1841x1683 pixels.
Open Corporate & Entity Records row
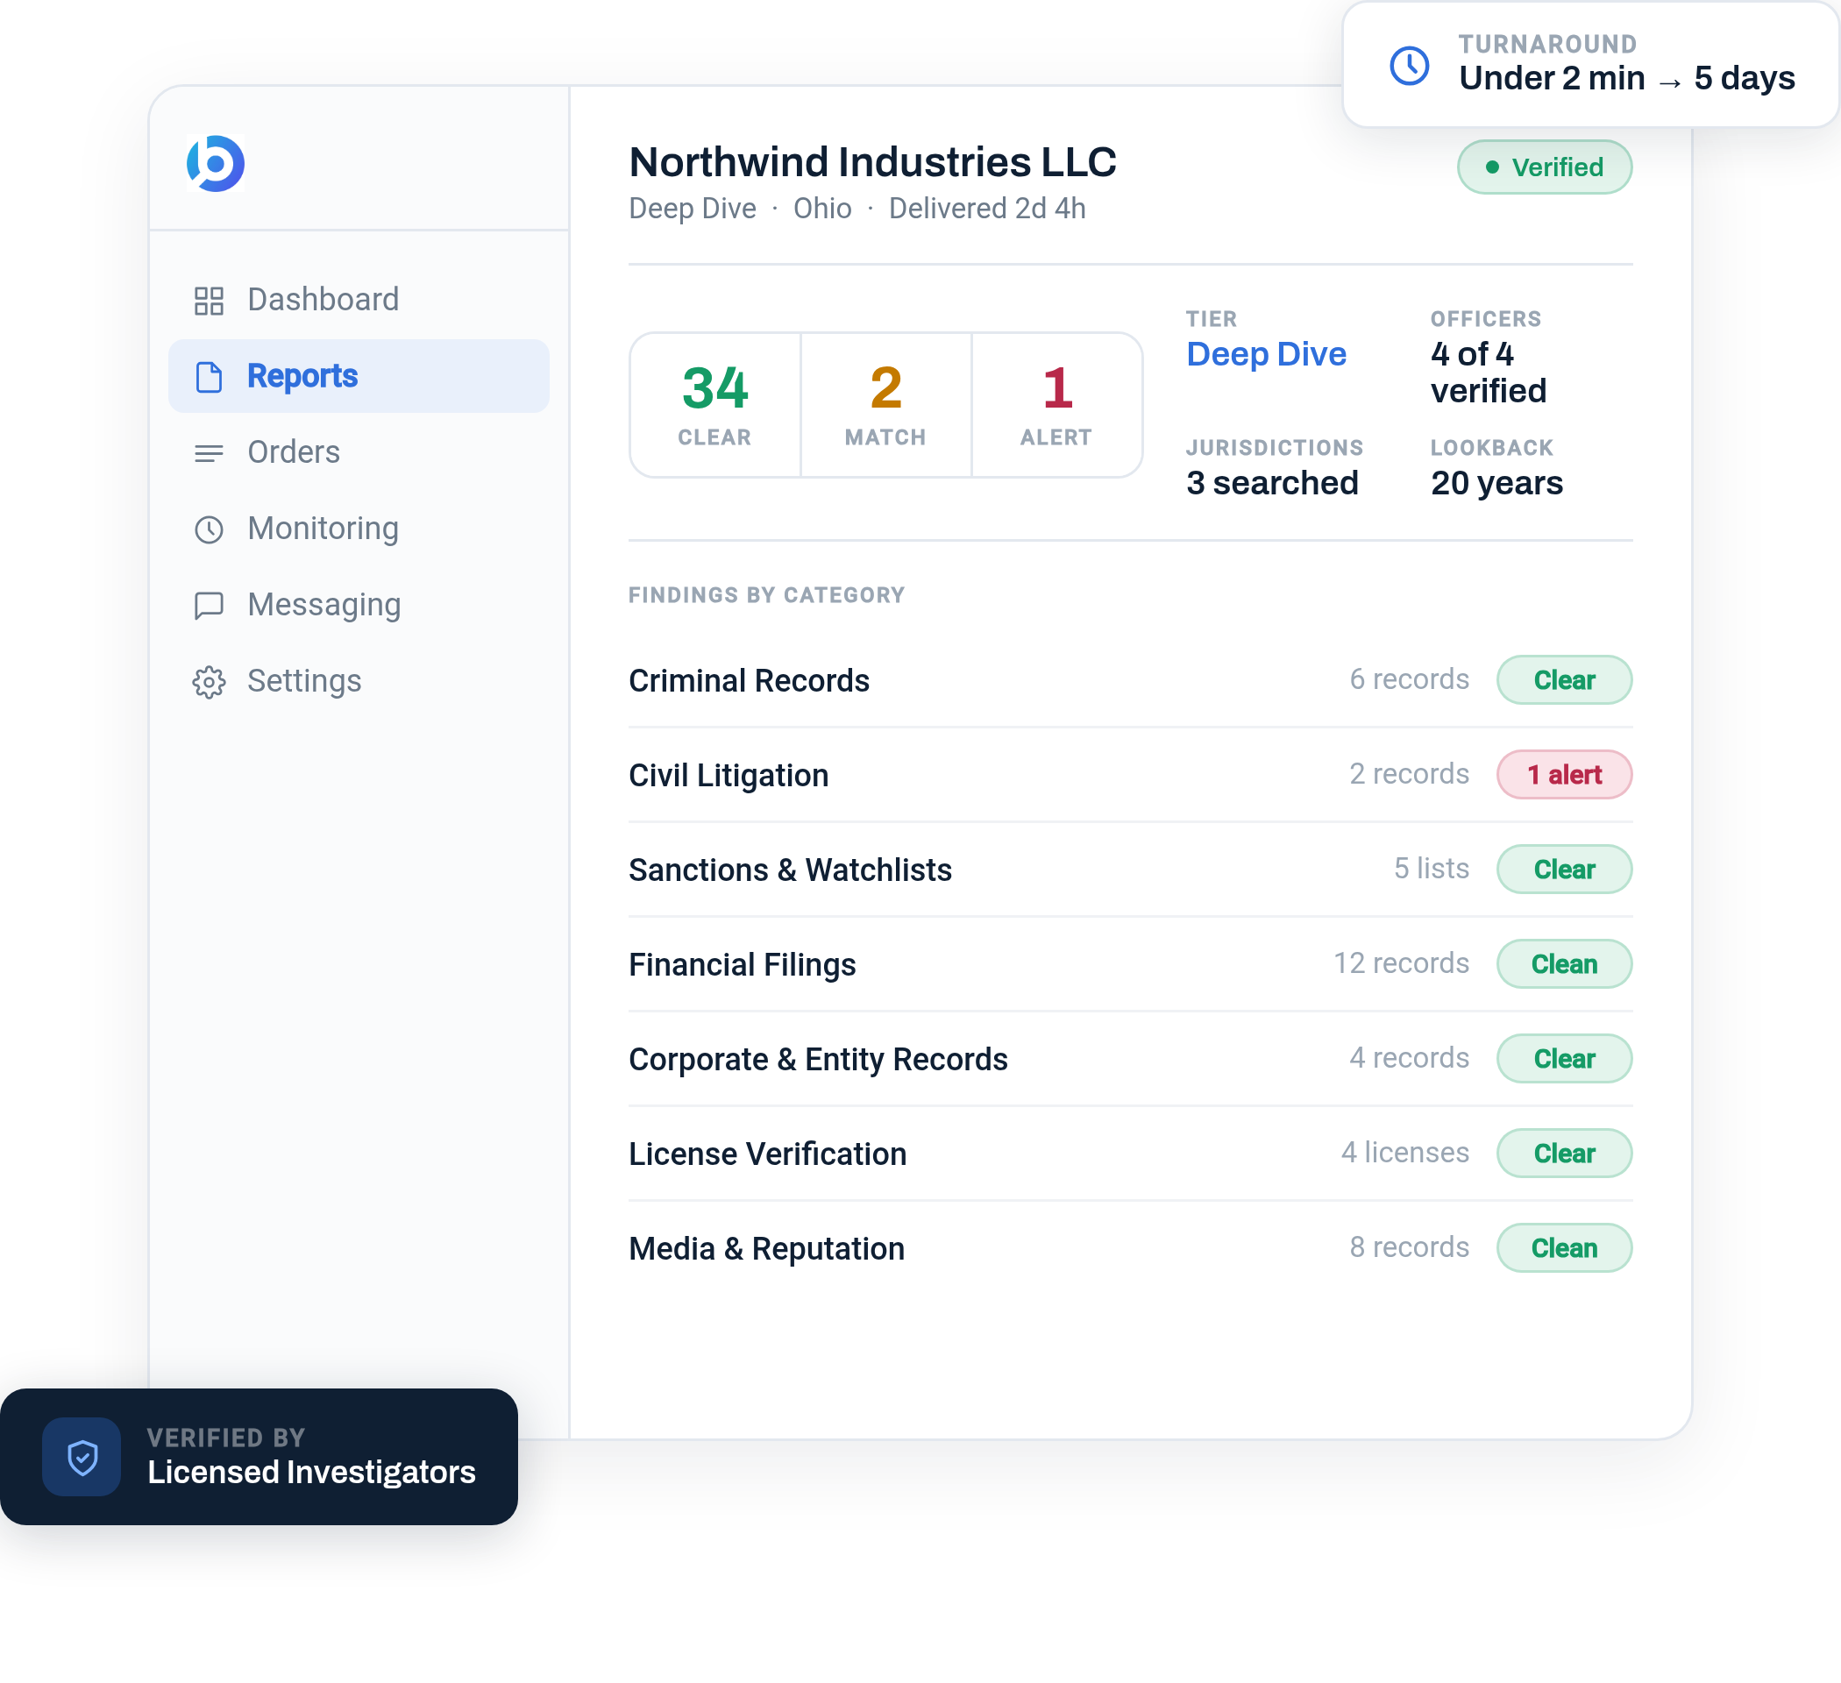(1130, 1059)
